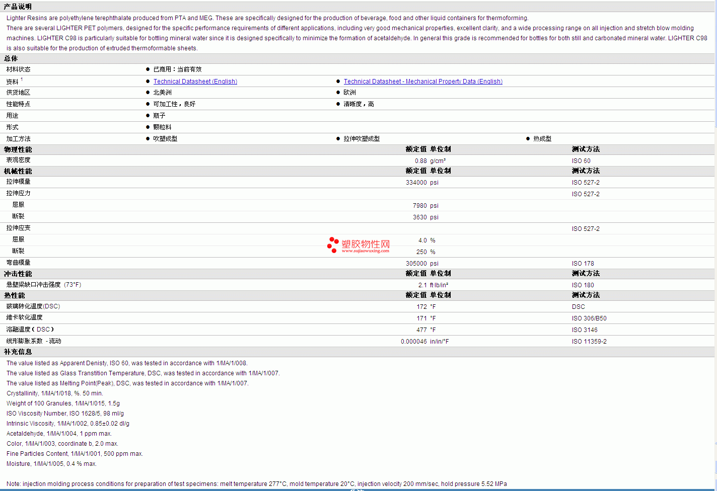
Task: Open Technical Datasheet - Mechanical Property Data link
Action: pyautogui.click(x=423, y=81)
